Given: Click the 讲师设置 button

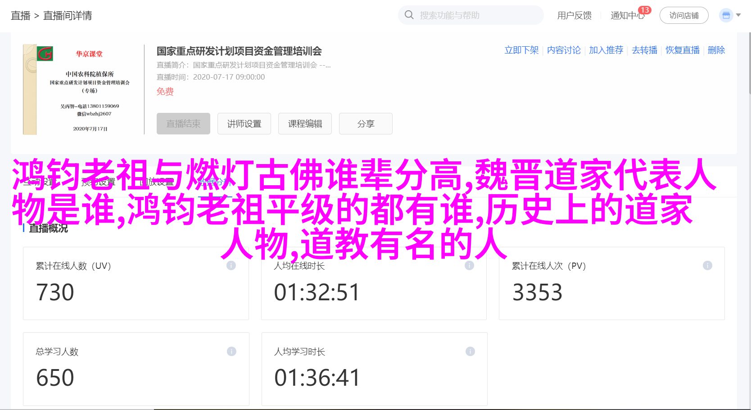Looking at the screenshot, I should (244, 124).
